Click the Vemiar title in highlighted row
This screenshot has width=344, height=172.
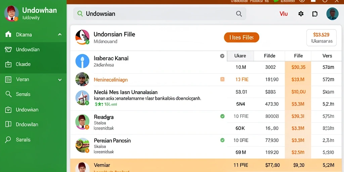[102, 165]
